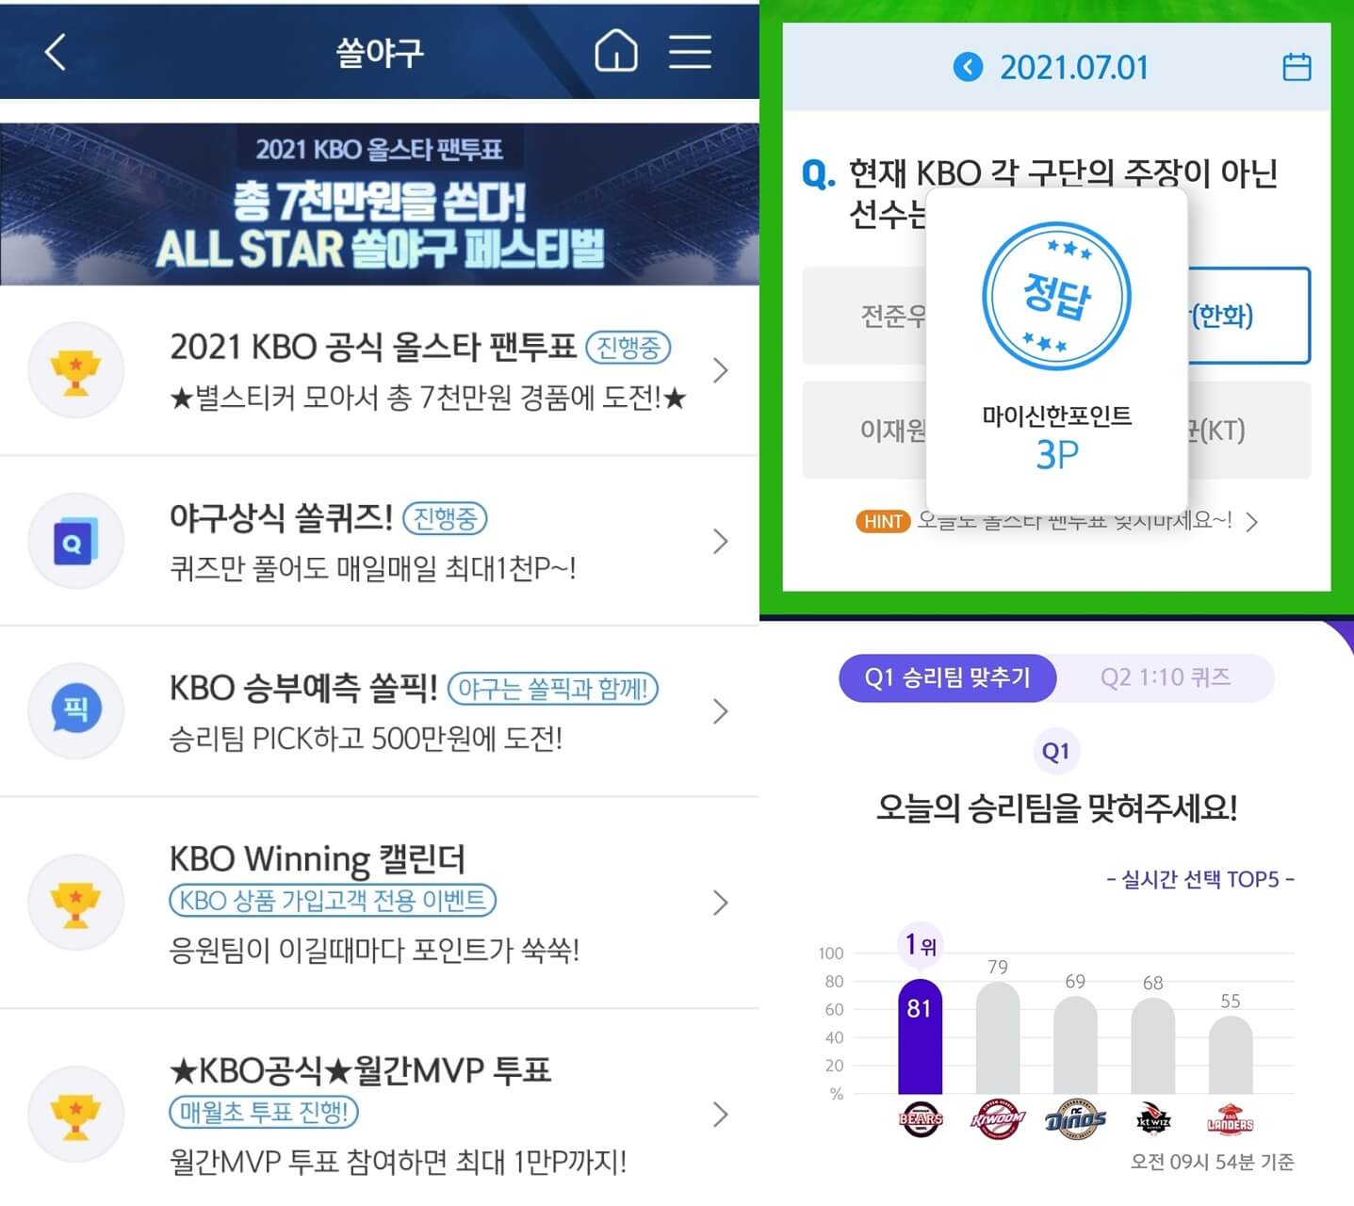
Task: Open the home icon in the header
Action: point(616,51)
